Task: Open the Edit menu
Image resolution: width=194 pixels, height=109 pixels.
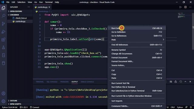Action: tap(13, 2)
